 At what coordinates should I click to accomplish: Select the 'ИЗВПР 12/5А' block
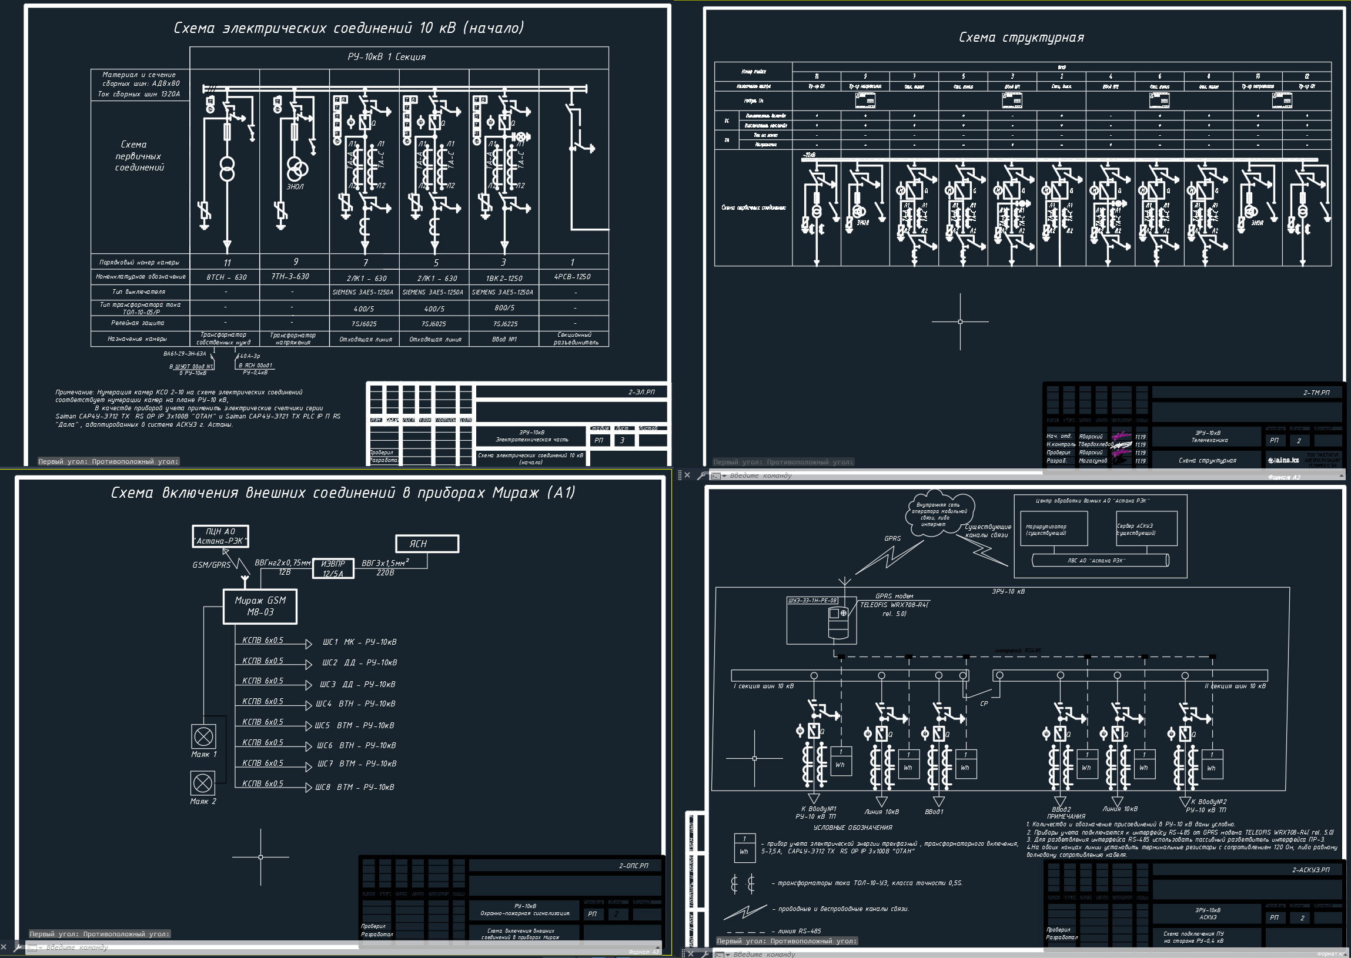click(x=333, y=568)
